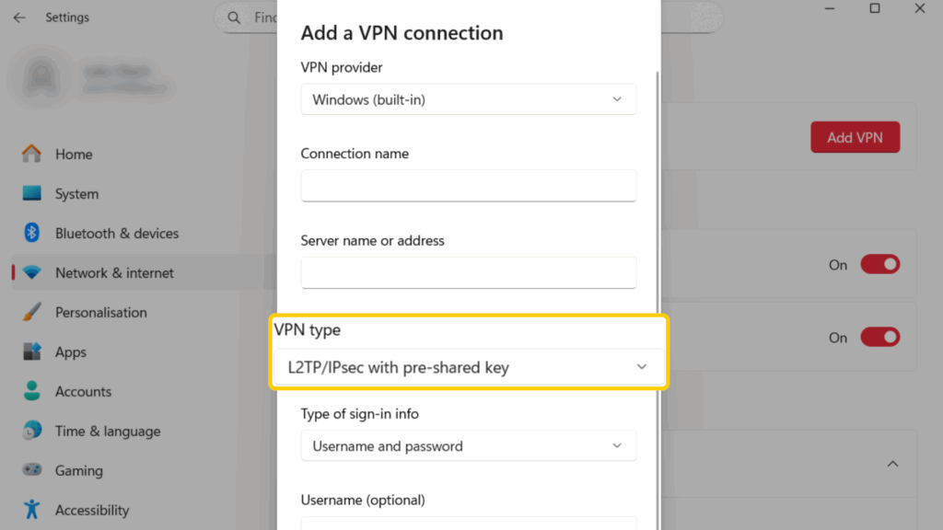943x530 pixels.
Task: Expand the VPN type dropdown
Action: [468, 368]
